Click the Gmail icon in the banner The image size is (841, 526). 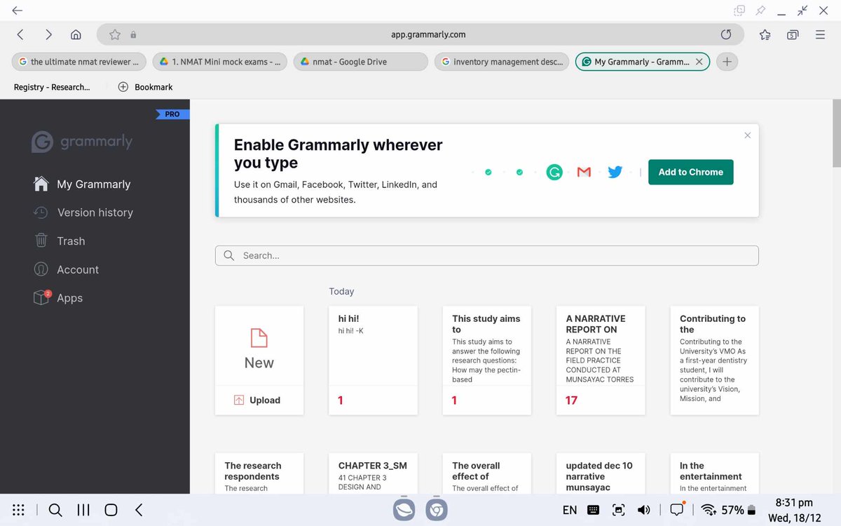click(584, 172)
